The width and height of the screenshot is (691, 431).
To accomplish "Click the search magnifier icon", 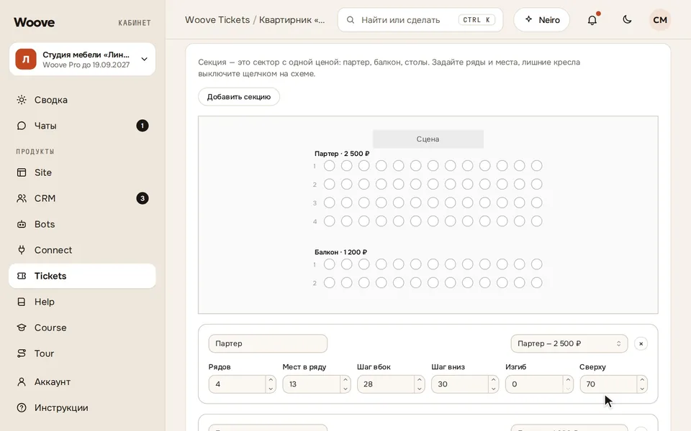I will click(351, 20).
